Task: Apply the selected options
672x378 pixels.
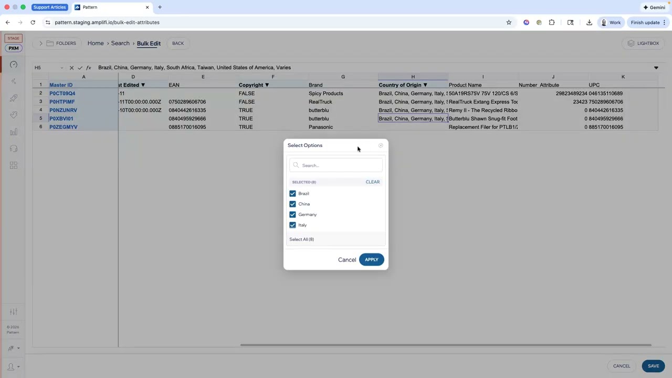Action: [x=372, y=260]
